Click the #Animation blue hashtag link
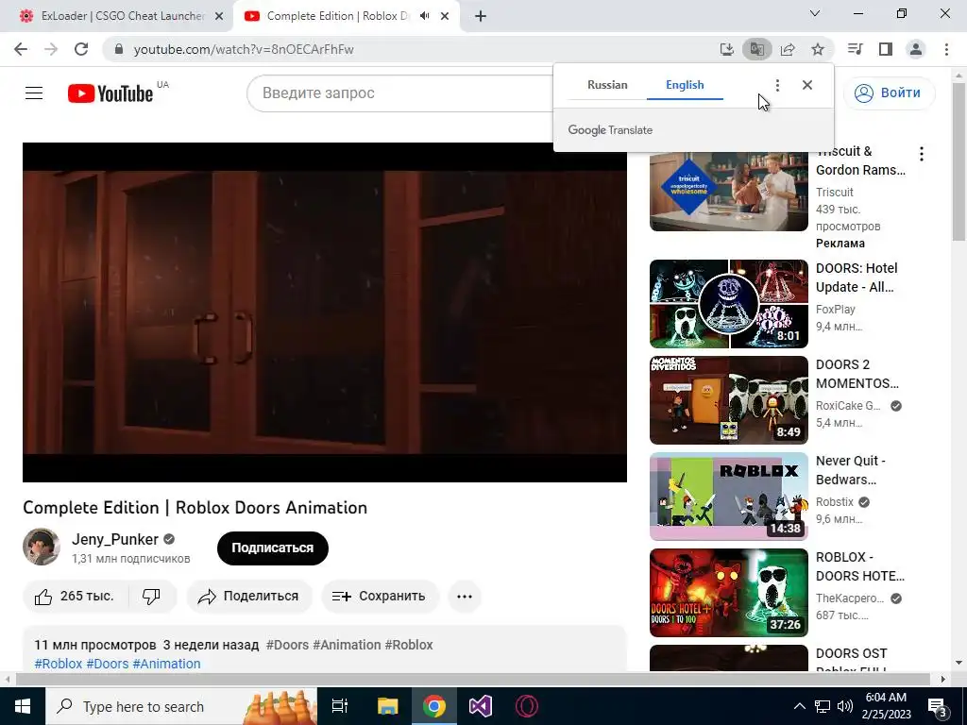 [x=166, y=664]
